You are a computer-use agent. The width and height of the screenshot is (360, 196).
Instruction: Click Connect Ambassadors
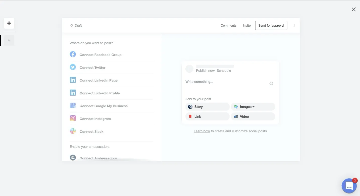click(x=98, y=158)
